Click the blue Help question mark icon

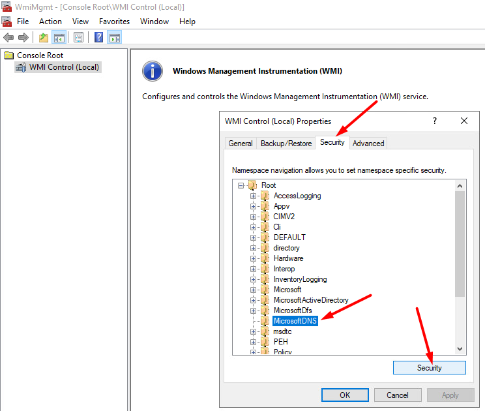pos(98,37)
